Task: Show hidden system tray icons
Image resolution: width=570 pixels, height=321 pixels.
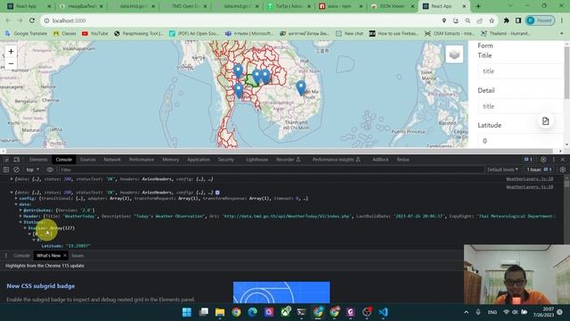Action: 466,312
